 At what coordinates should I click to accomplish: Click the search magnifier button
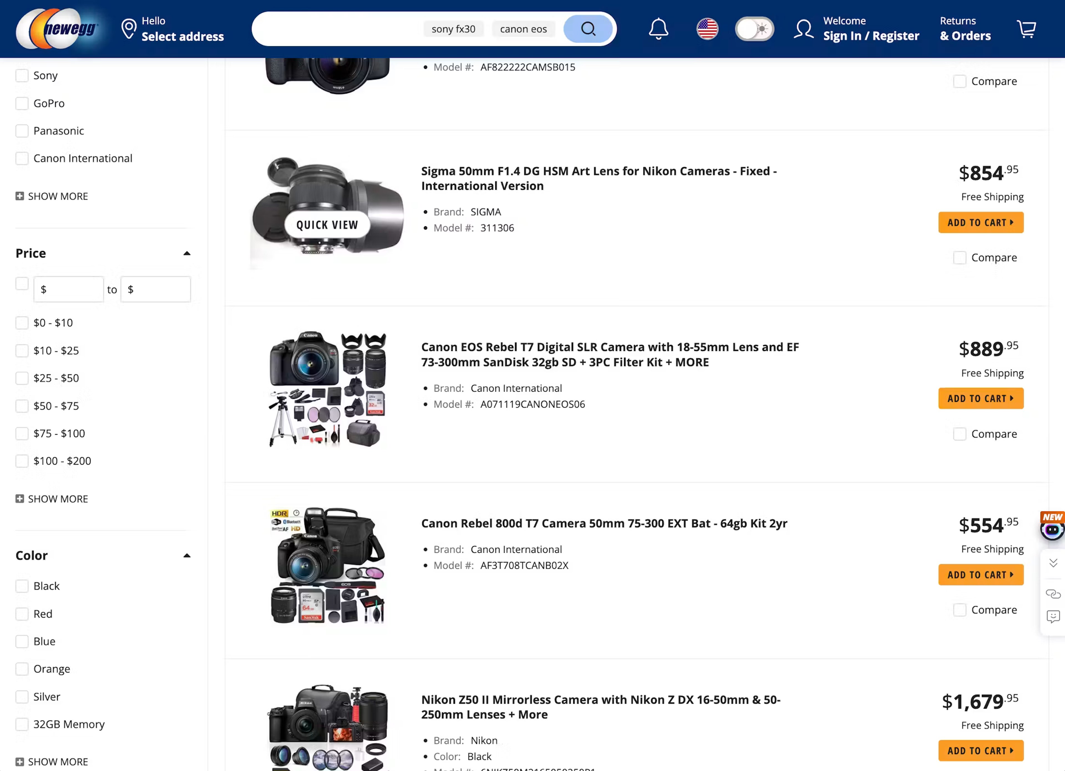point(588,29)
